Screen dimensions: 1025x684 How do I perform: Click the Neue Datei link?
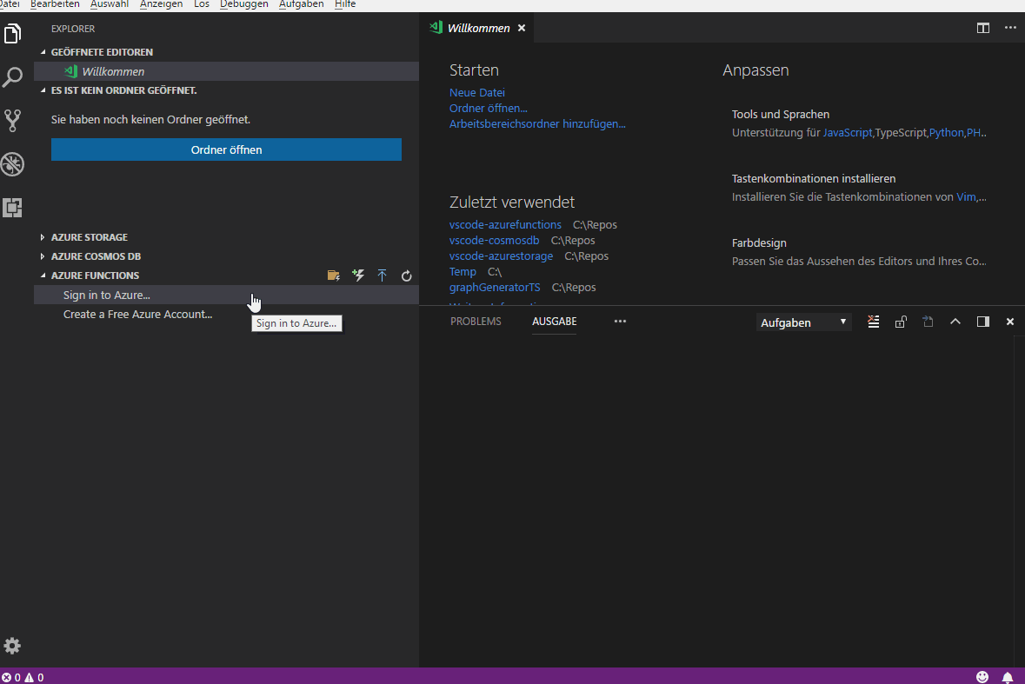476,93
